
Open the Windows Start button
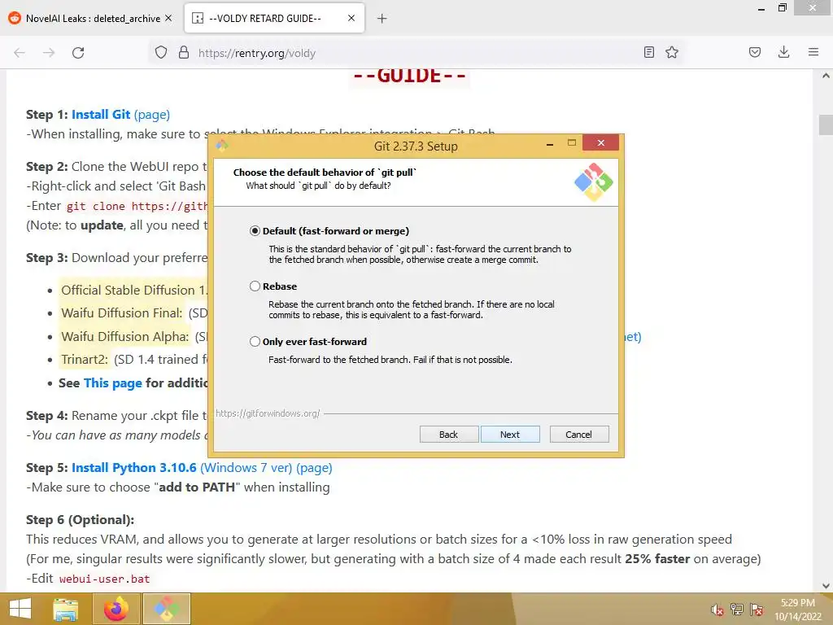20,609
